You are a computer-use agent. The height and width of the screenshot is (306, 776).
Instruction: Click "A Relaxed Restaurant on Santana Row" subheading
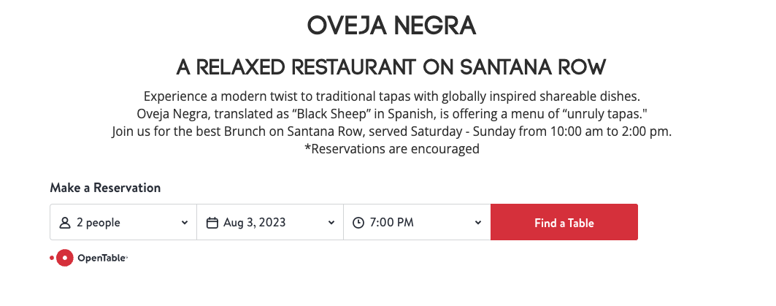[391, 68]
